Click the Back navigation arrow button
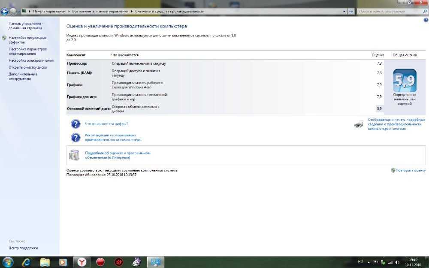Screen dimensions: 429x268 click(5, 11)
